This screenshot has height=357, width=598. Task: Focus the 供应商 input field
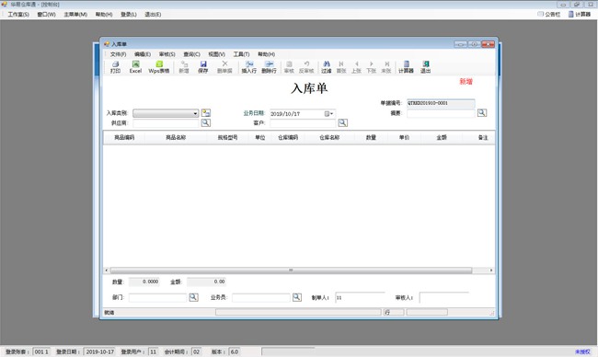click(x=166, y=122)
